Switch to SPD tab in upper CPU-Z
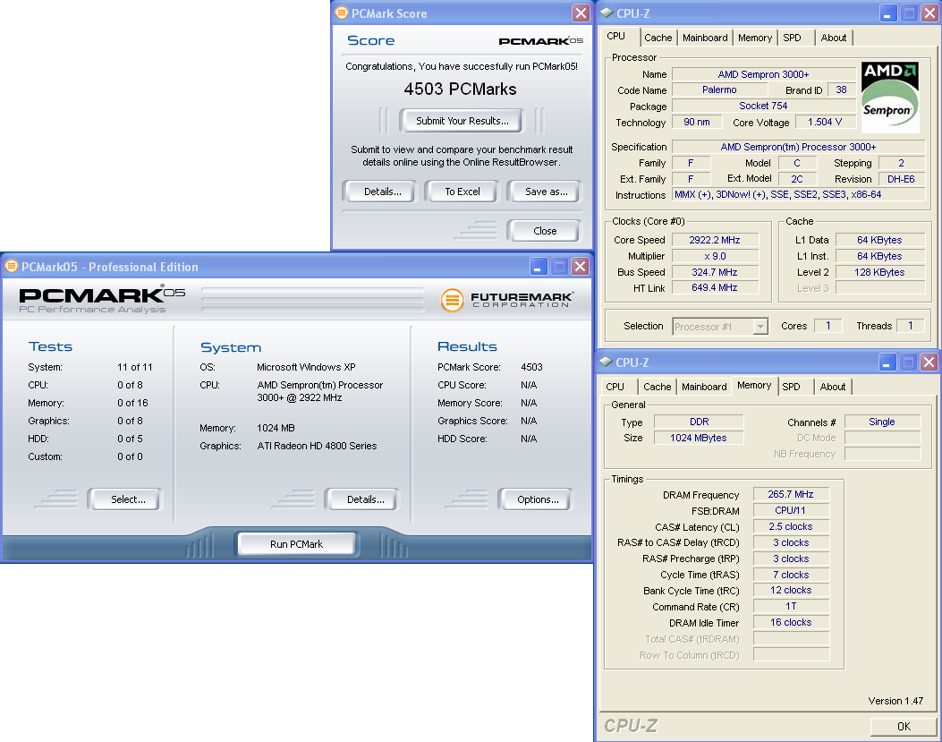 tap(792, 38)
